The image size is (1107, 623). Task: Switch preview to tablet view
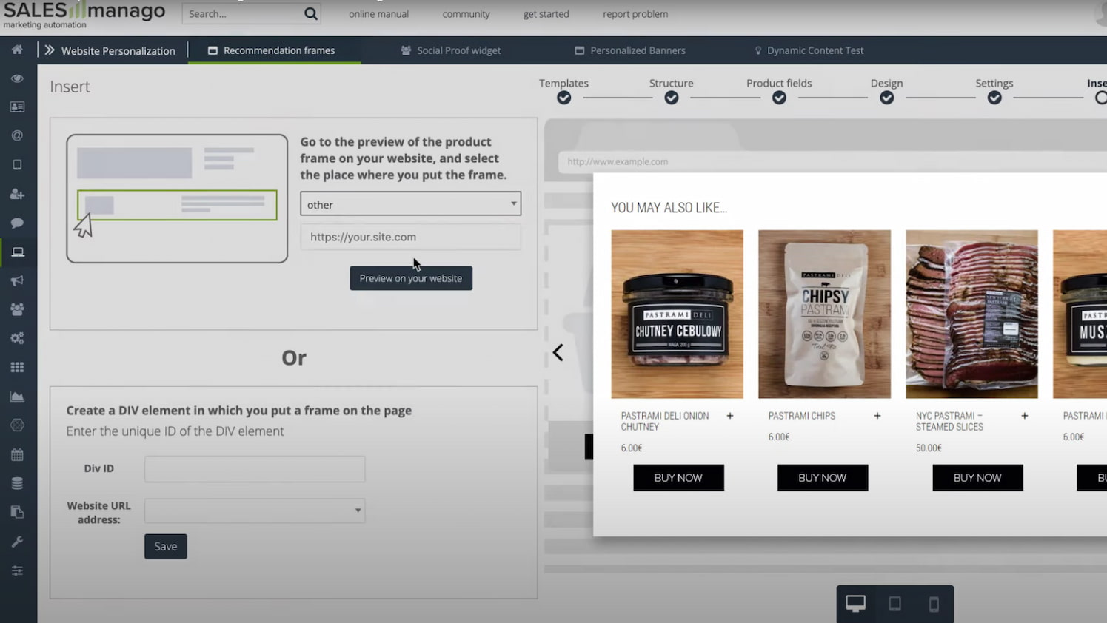pyautogui.click(x=894, y=604)
